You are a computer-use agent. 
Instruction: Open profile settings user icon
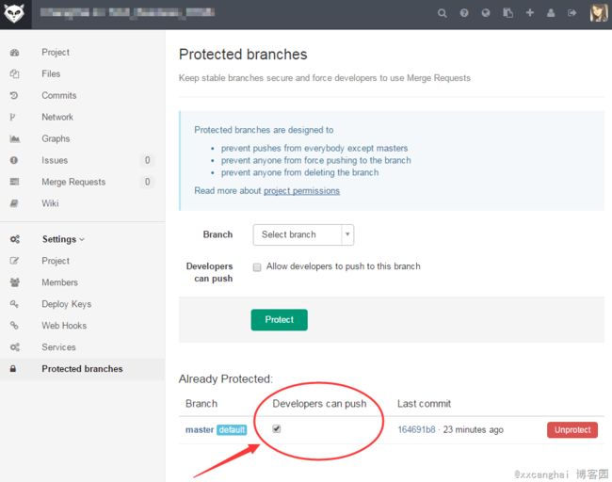[551, 13]
